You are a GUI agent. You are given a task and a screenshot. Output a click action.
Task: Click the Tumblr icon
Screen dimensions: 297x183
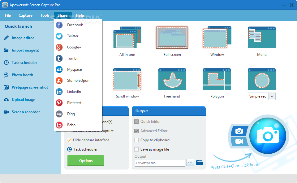pos(59,58)
